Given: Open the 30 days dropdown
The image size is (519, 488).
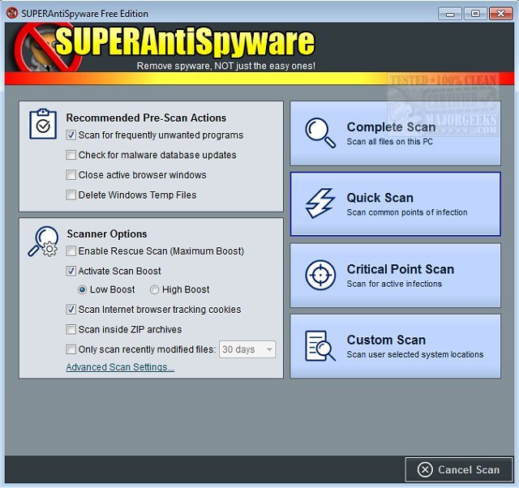Looking at the screenshot, I should point(247,349).
